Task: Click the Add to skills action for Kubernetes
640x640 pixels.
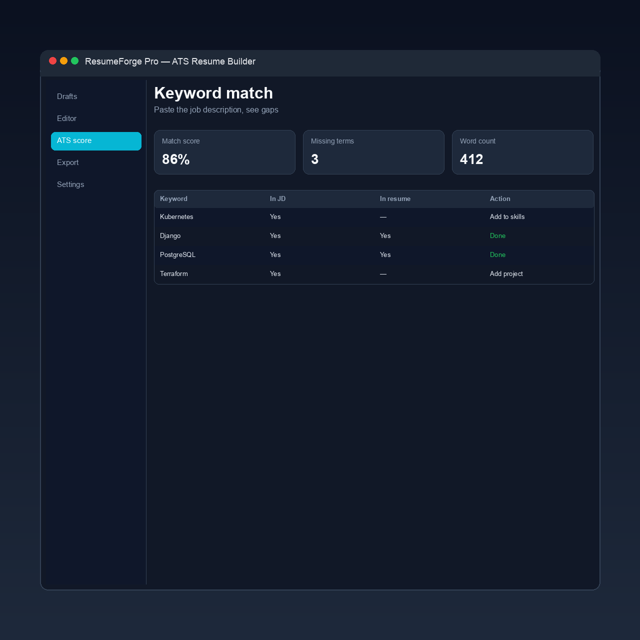Action: click(507, 217)
